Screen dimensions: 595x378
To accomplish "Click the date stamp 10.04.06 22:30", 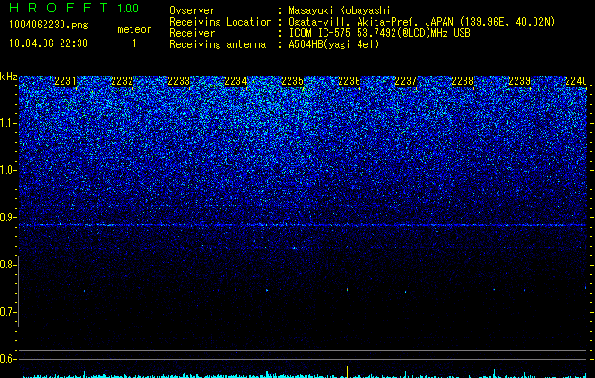I will (48, 43).
